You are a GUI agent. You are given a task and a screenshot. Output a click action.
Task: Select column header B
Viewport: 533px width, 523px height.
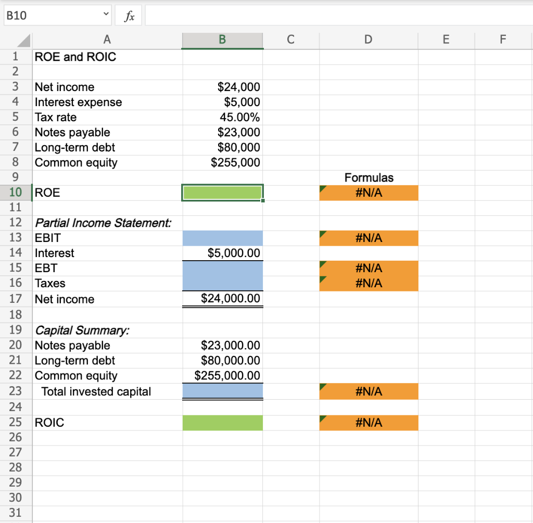coord(222,40)
